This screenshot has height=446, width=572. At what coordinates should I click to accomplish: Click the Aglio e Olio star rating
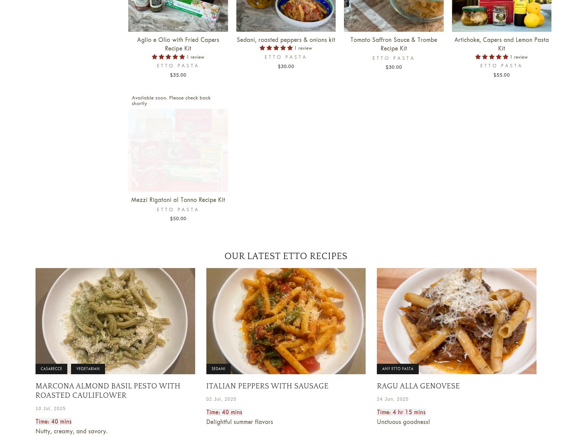(168, 57)
